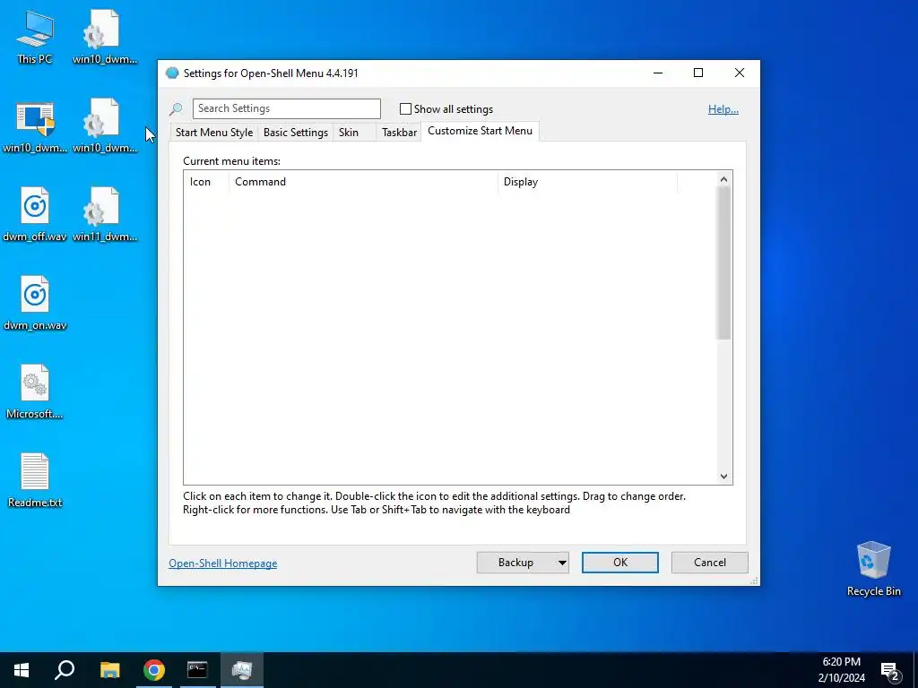Open the Help... link
Viewport: 918px width, 688px height.
(x=723, y=108)
